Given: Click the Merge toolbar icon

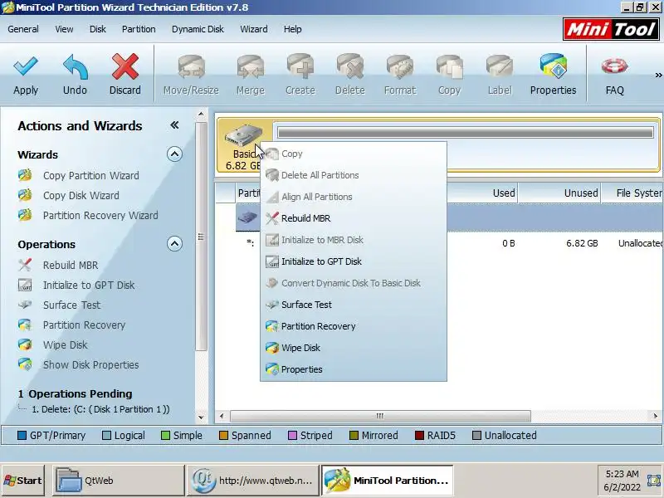Looking at the screenshot, I should 251,67.
